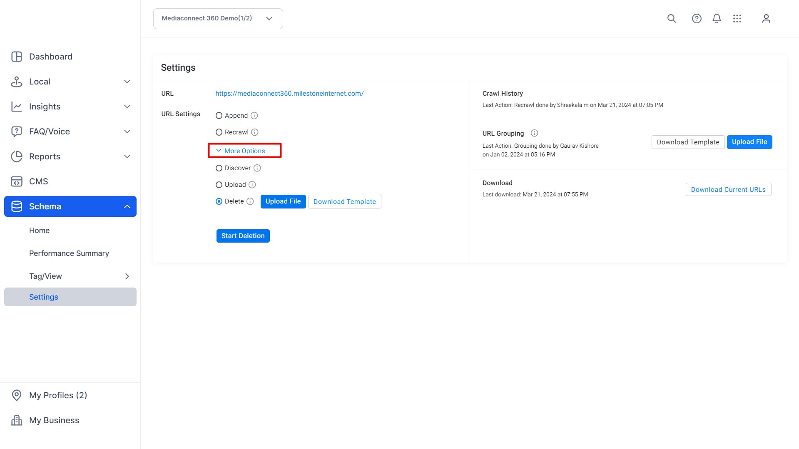Image resolution: width=799 pixels, height=449 pixels.
Task: Expand the Reports menu chevron
Action: click(127, 156)
